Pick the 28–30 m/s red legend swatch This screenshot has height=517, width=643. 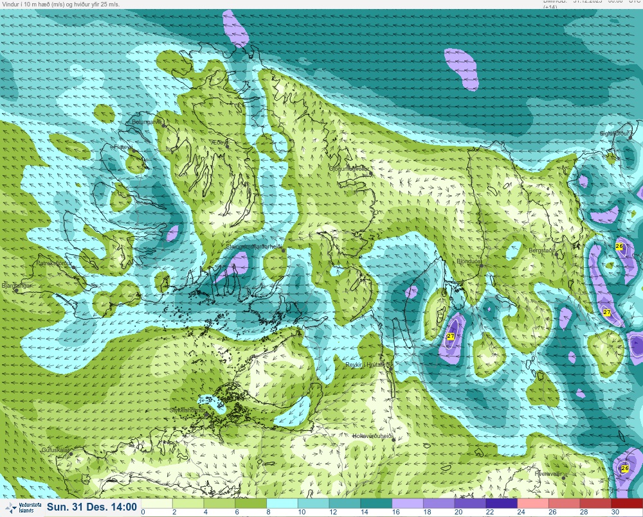[x=595, y=504]
